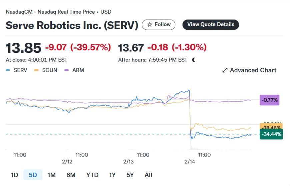Screen dimensions: 290x186
Task: Select the 5Y time range
Action: click(x=130, y=175)
